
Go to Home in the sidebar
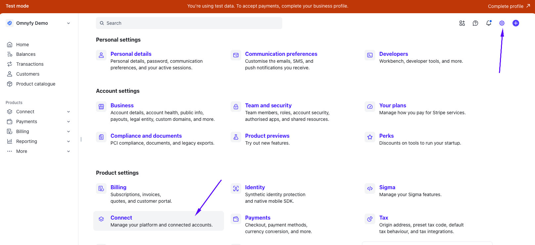point(22,45)
